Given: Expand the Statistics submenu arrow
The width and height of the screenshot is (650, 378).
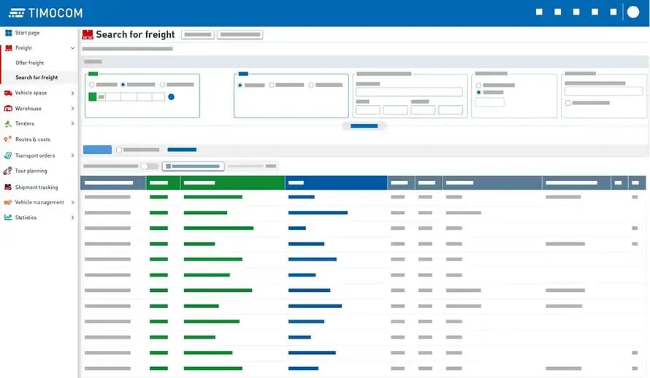Looking at the screenshot, I should tap(72, 217).
